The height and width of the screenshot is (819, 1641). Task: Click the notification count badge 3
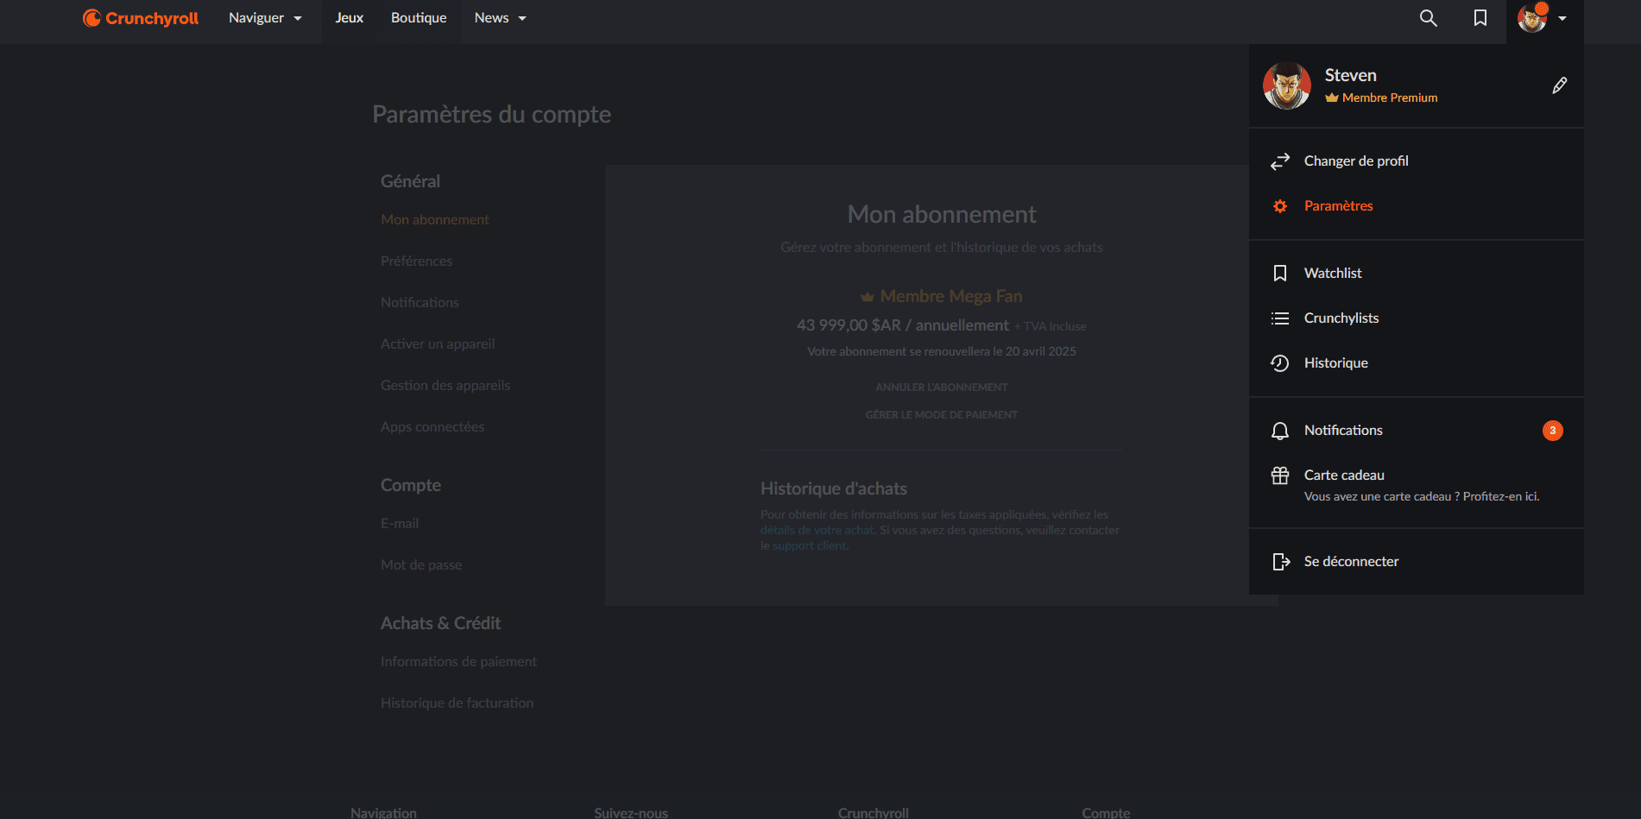[1553, 431]
